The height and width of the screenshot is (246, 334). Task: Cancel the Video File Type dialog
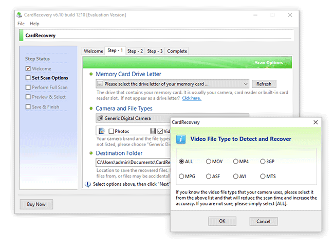pos(263,221)
